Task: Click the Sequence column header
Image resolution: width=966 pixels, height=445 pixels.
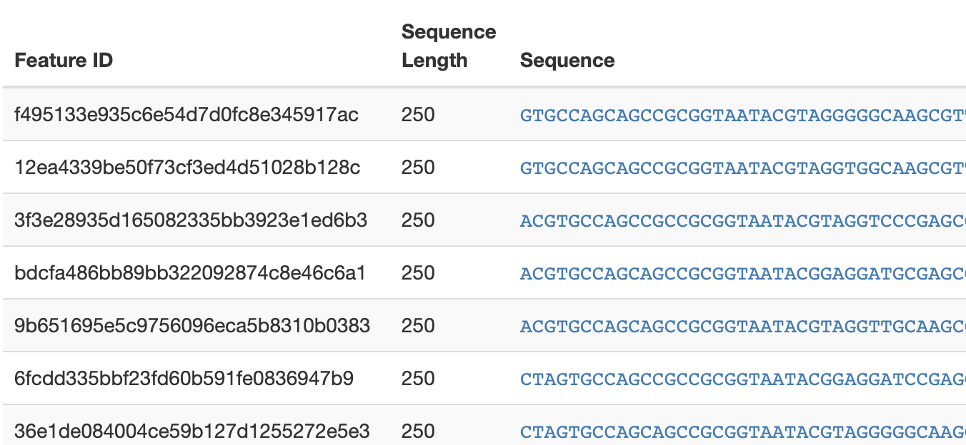Action: point(567,61)
